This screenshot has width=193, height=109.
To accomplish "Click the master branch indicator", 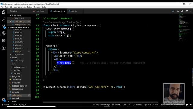I will tap(6, 104).
